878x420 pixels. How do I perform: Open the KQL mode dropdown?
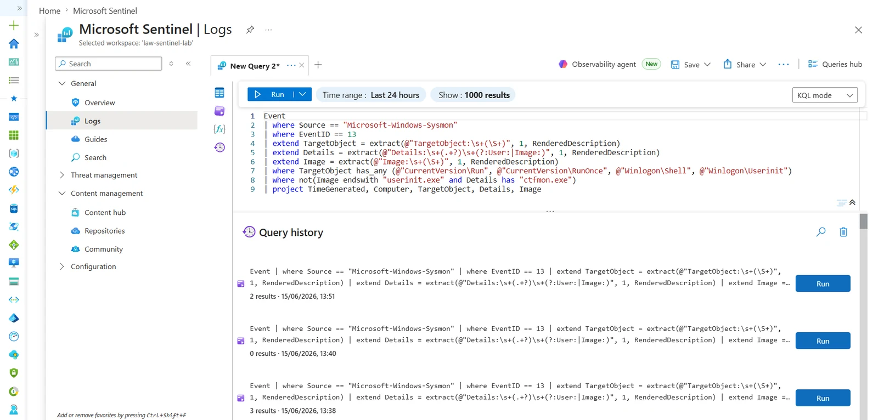[x=825, y=95]
